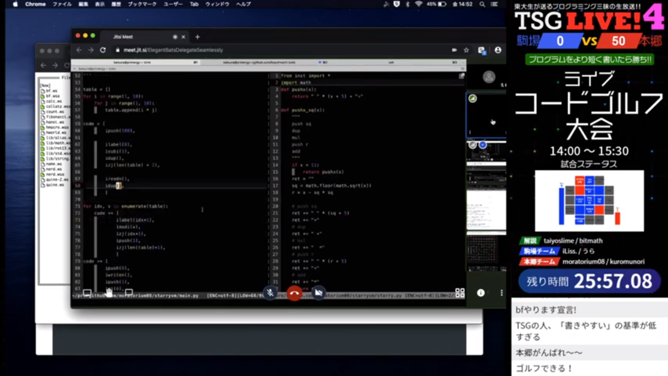Open the ファイル menu
This screenshot has width=668, height=376.
62,4
